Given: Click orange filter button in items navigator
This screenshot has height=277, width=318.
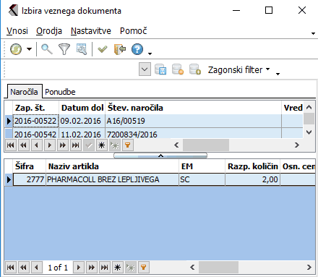Looking at the screenshot, I should click(x=143, y=267).
